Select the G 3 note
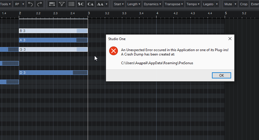 (x=53, y=49)
